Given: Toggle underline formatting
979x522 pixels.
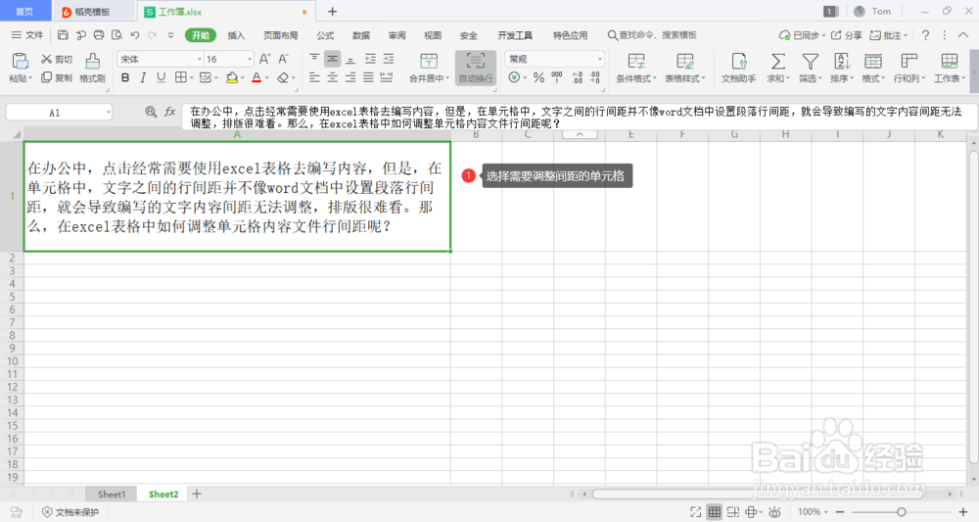Looking at the screenshot, I should click(162, 77).
